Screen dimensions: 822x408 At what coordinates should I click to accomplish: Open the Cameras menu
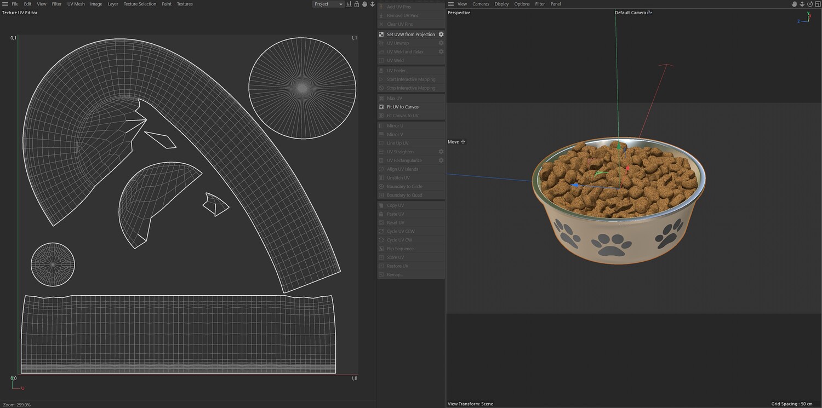tap(481, 4)
